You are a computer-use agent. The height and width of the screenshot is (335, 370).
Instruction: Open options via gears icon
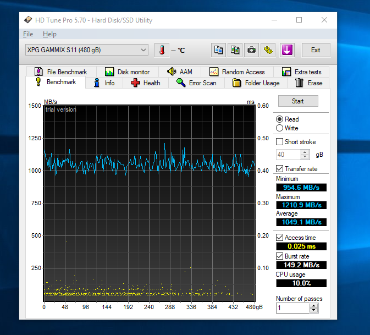[268, 50]
